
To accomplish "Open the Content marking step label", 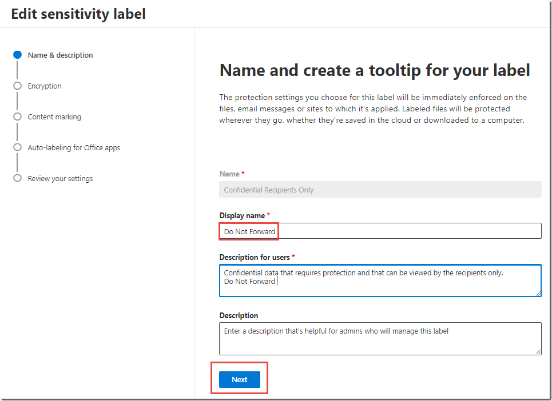I will coord(54,117).
